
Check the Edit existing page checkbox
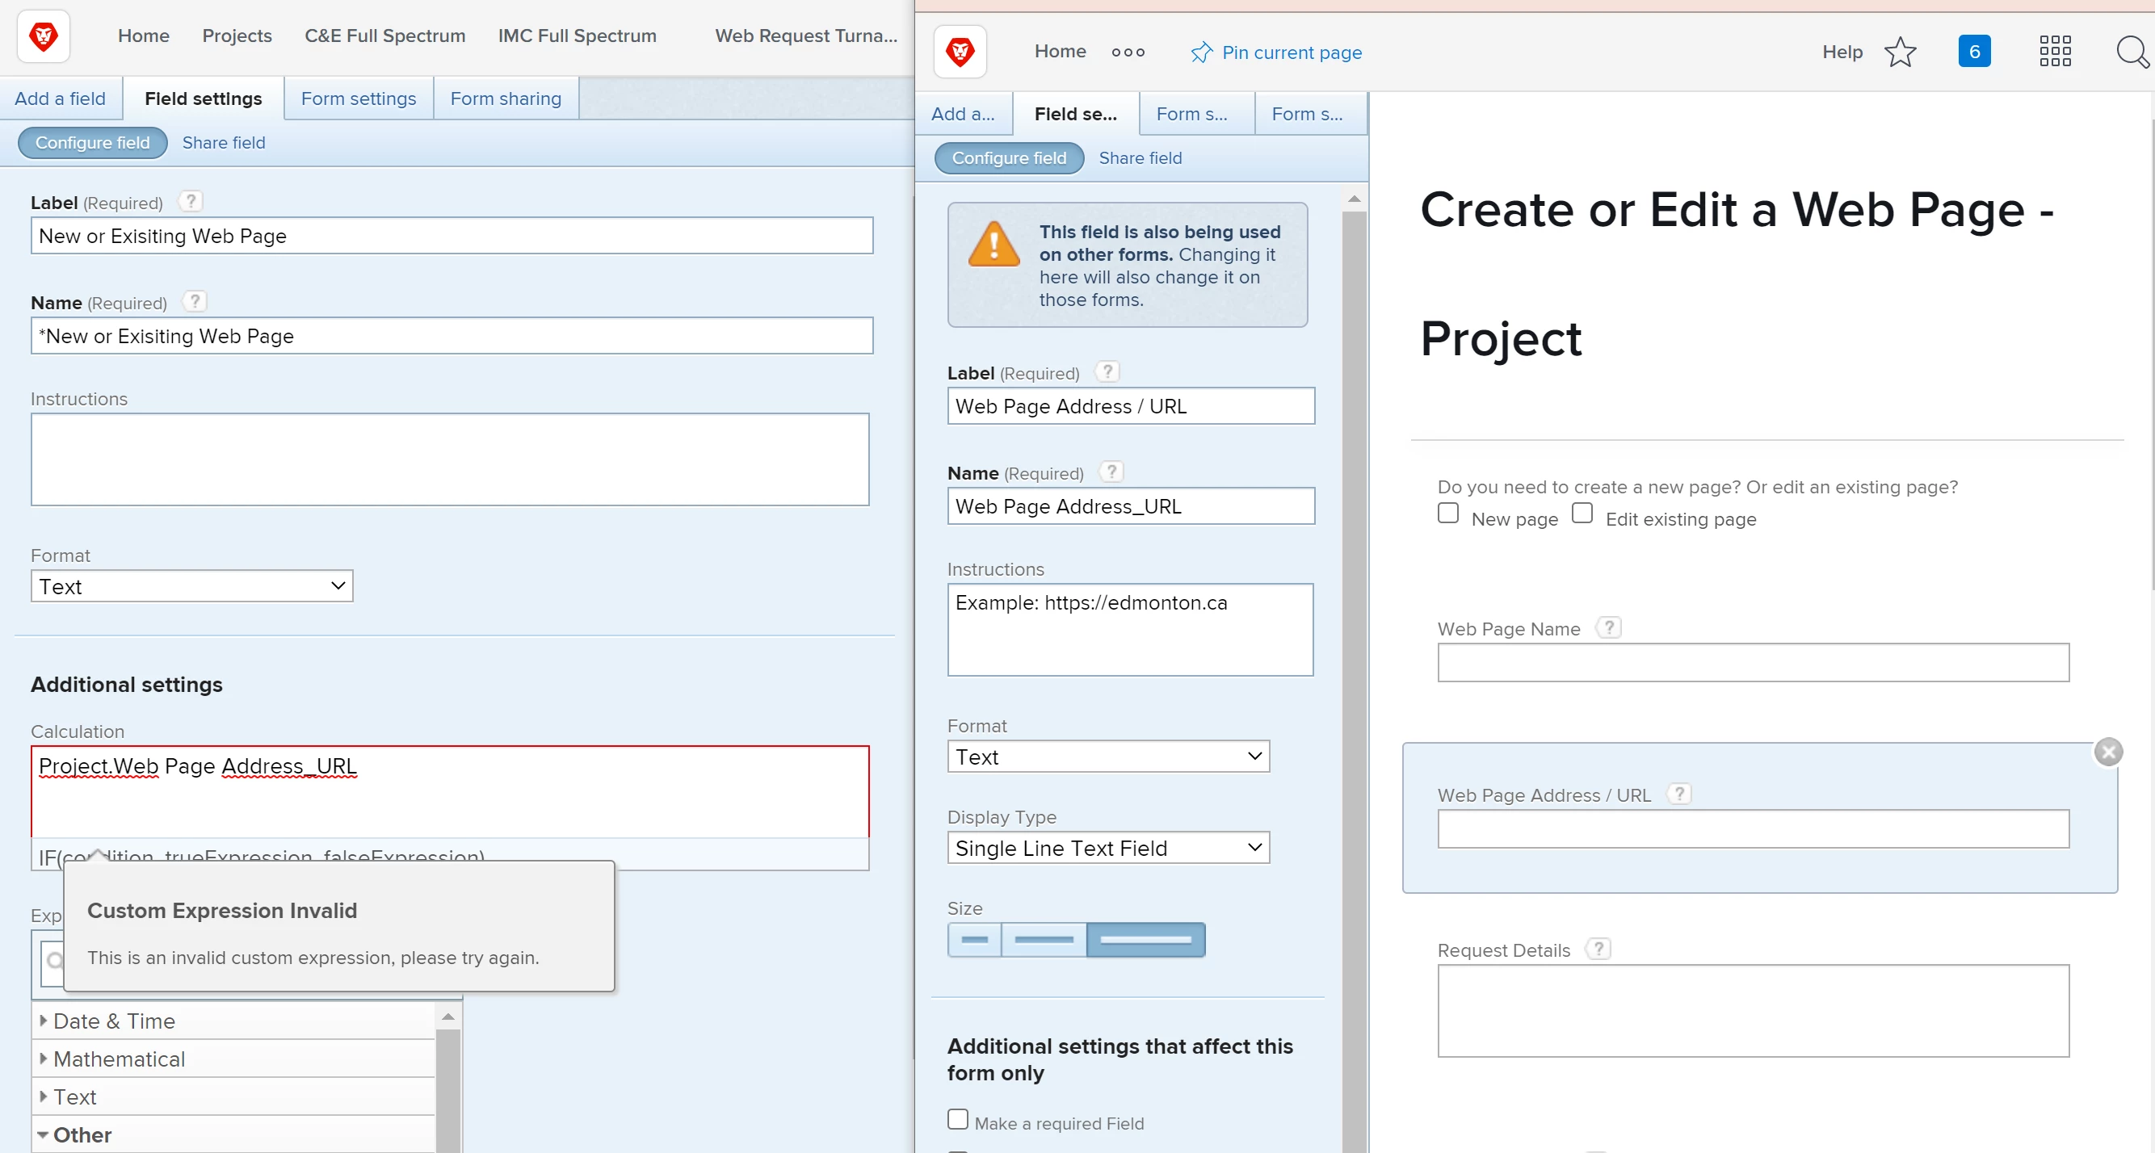click(1582, 514)
